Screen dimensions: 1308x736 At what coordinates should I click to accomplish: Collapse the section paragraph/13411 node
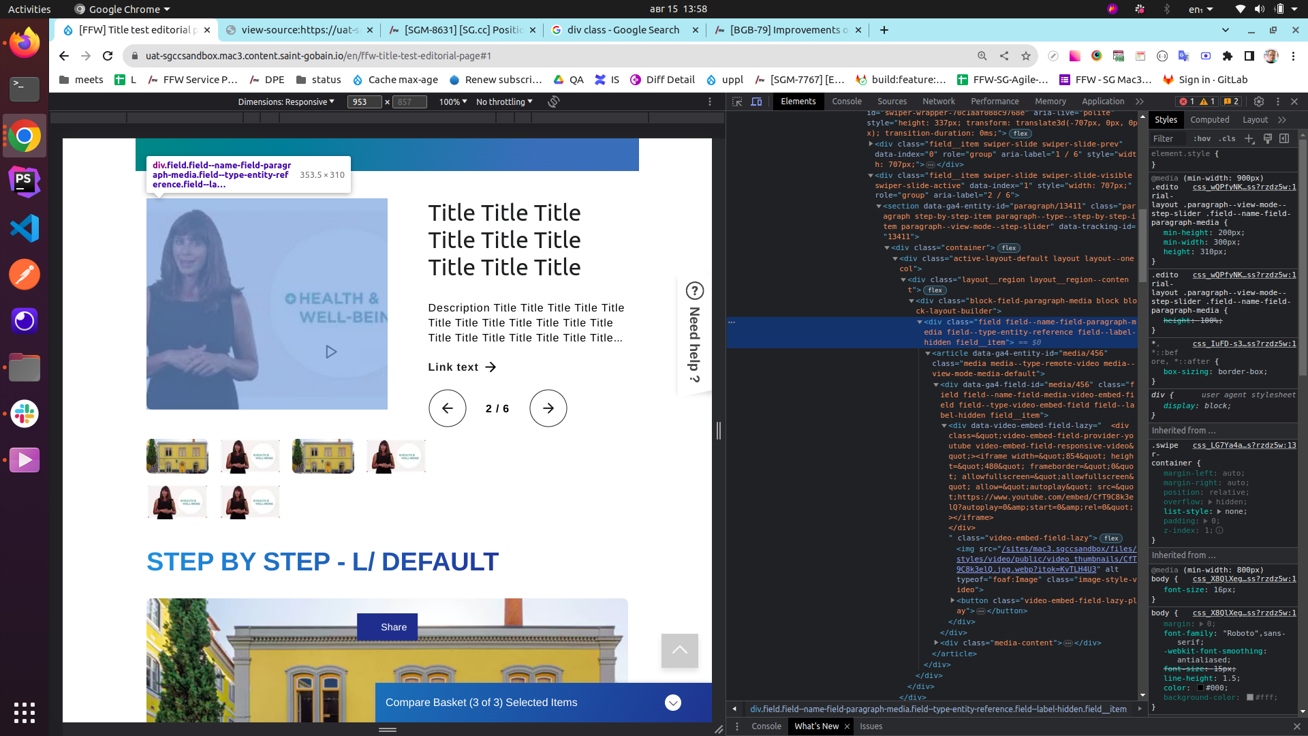tap(879, 206)
